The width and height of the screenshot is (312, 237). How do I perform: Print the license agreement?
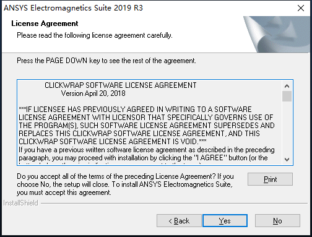point(270,179)
